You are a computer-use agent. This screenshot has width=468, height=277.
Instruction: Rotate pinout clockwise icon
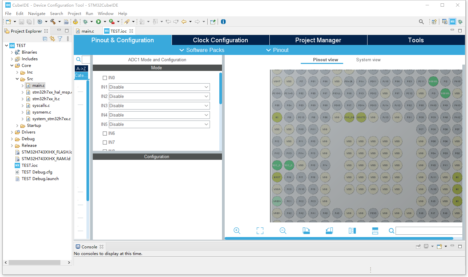coord(306,231)
